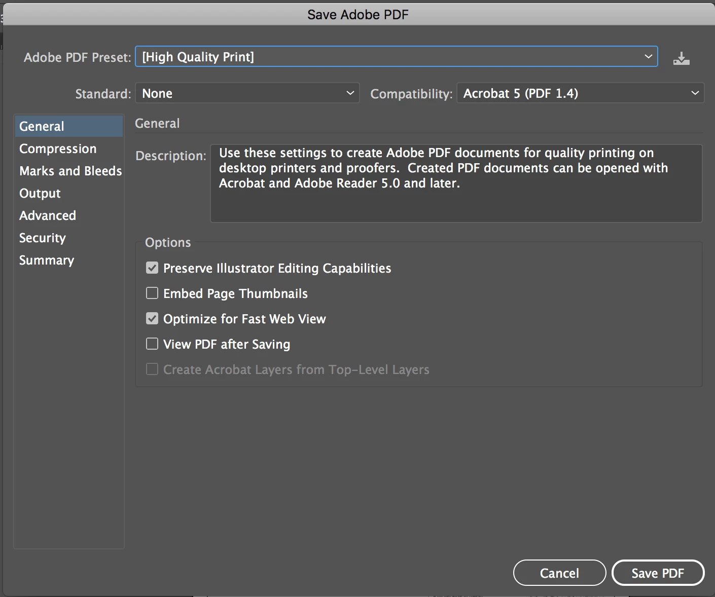Click the 'Adobe PDF Preset:' label
Image resolution: width=715 pixels, height=597 pixels.
click(78, 57)
